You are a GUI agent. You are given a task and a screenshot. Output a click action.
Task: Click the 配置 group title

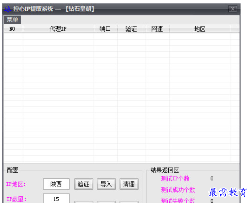point(12,170)
